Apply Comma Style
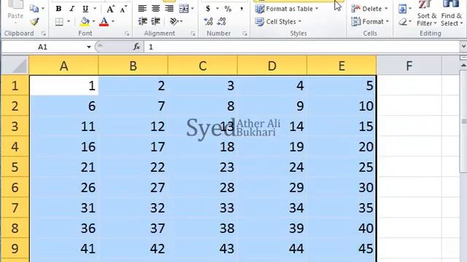Viewport: 467px width, 262px height. (242, 9)
